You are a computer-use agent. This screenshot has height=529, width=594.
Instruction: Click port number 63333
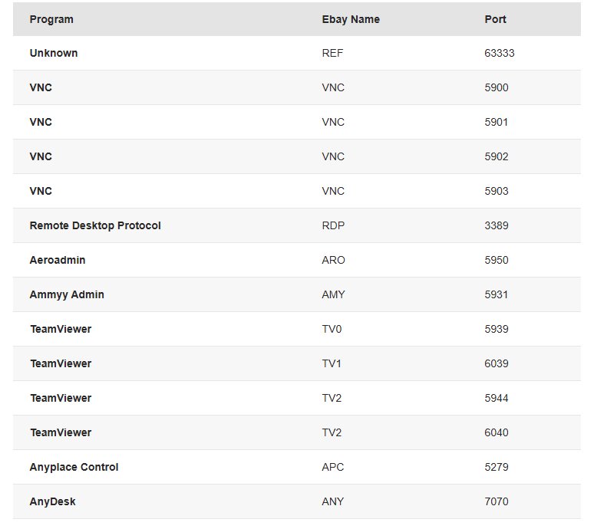(500, 53)
